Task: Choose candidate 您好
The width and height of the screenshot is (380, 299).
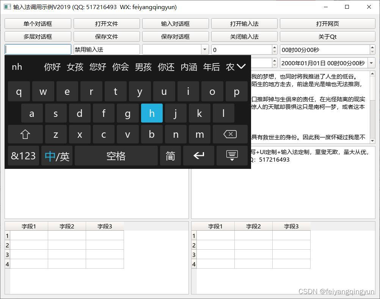Action: click(98, 67)
